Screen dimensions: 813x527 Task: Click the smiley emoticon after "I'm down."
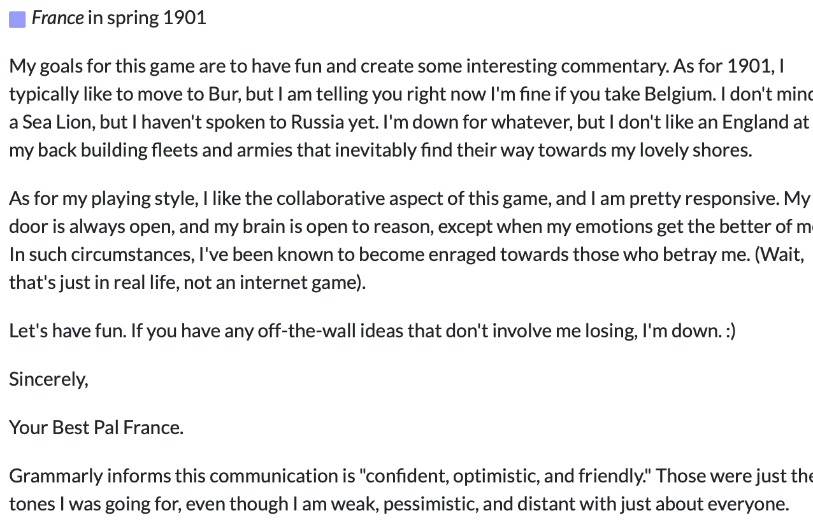pos(730,331)
